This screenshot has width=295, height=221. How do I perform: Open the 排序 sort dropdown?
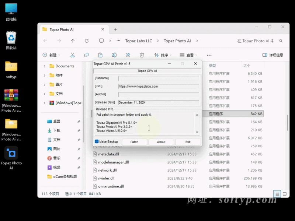pyautogui.click(x=163, y=55)
